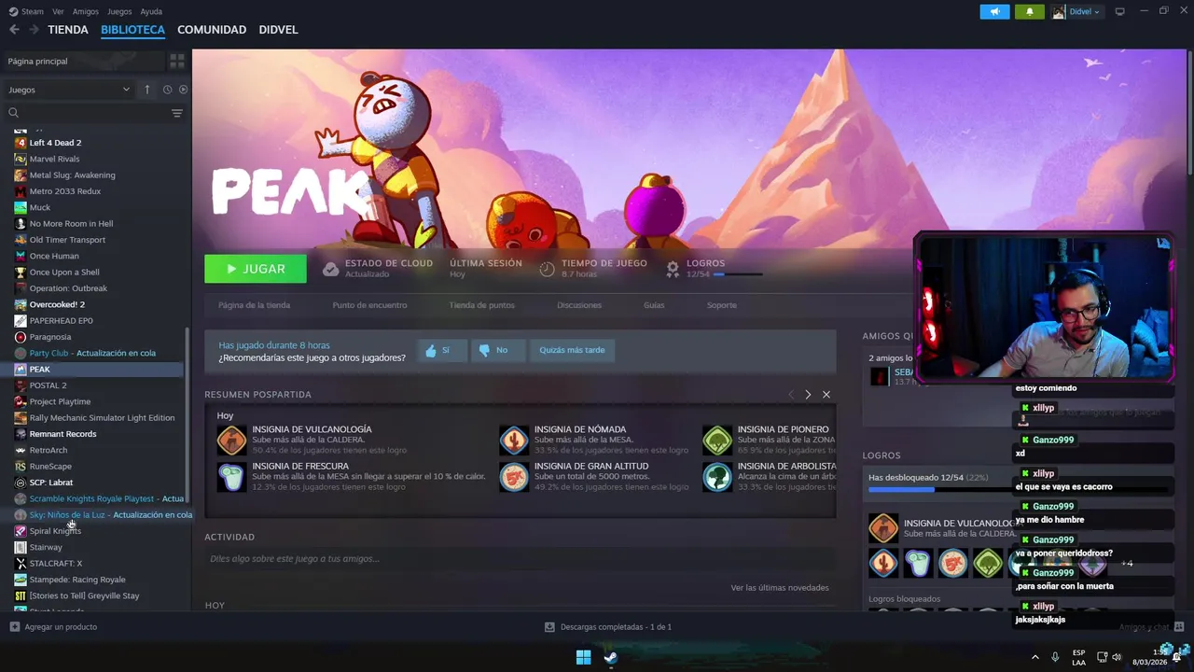Image resolution: width=1194 pixels, height=672 pixels.
Task: Click the achievements gear icon near LOGROS
Action: (x=673, y=269)
